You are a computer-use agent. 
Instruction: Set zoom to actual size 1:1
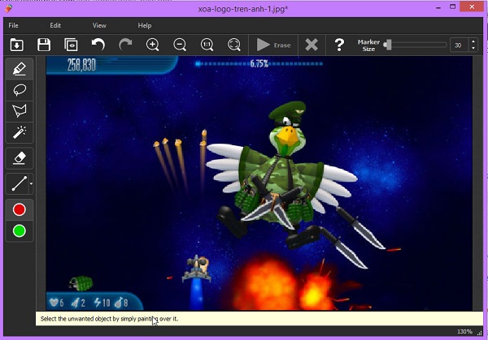207,45
